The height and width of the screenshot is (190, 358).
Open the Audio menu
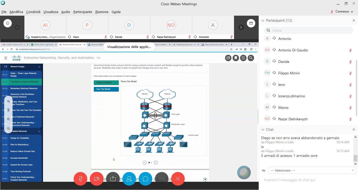coord(66,12)
